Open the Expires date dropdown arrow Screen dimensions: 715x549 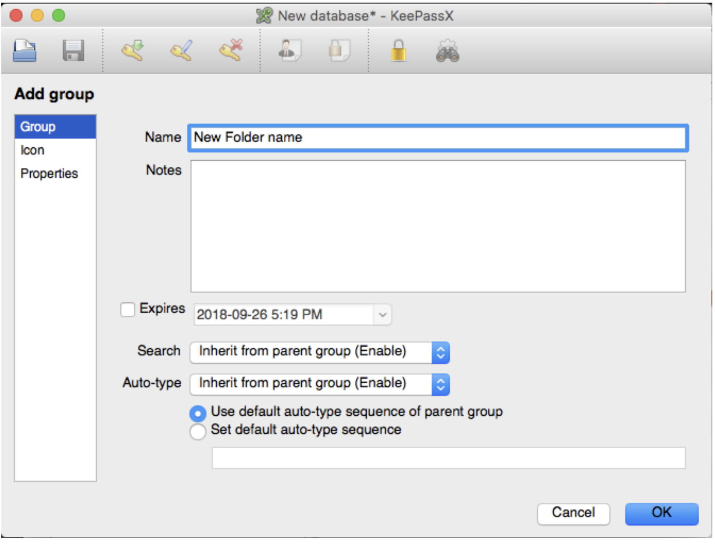point(383,315)
